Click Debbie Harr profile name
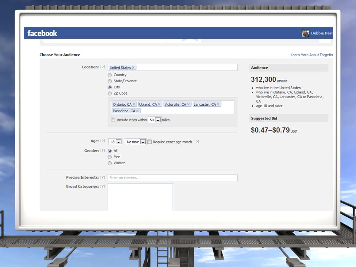Image resolution: width=356 pixels, height=267 pixels. tap(322, 33)
